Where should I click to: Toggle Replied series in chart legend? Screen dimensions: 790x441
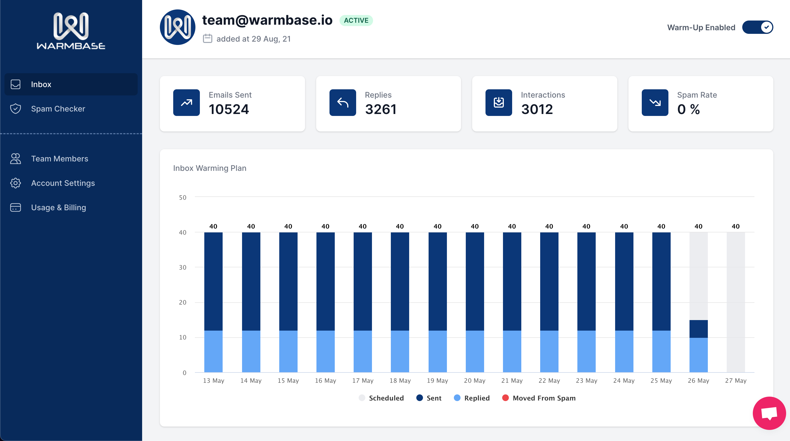tap(472, 398)
